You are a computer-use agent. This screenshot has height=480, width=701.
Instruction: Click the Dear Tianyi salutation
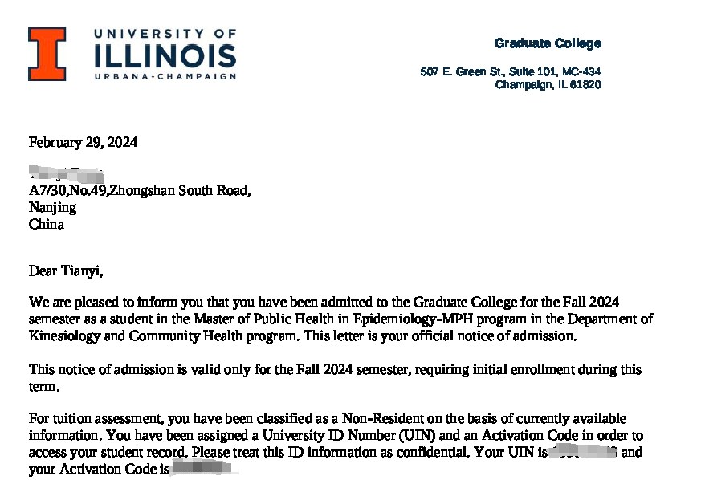pos(66,271)
